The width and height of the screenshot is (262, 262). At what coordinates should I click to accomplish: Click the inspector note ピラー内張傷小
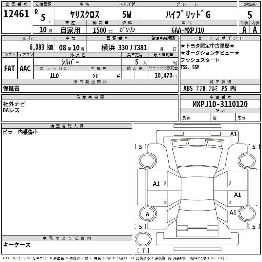click(x=20, y=132)
